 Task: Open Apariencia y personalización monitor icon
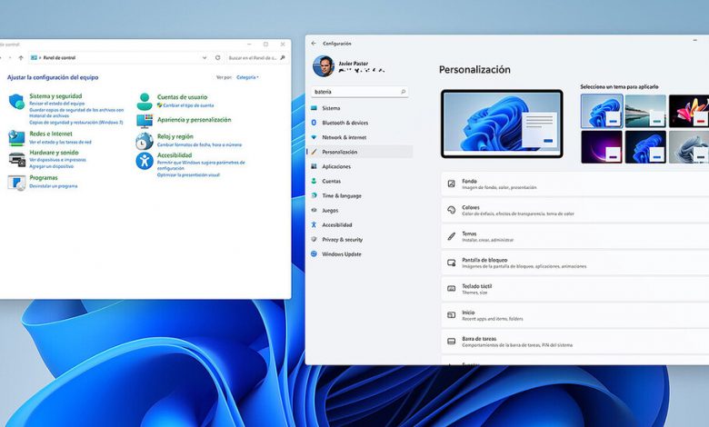(145, 121)
